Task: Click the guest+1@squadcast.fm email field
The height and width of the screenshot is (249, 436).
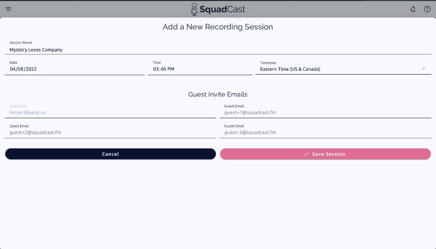Action: pyautogui.click(x=325, y=112)
